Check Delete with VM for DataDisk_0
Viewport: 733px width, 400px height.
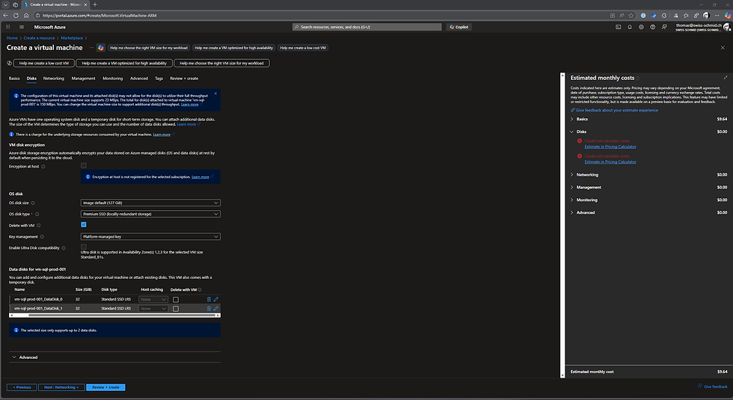pyautogui.click(x=176, y=300)
